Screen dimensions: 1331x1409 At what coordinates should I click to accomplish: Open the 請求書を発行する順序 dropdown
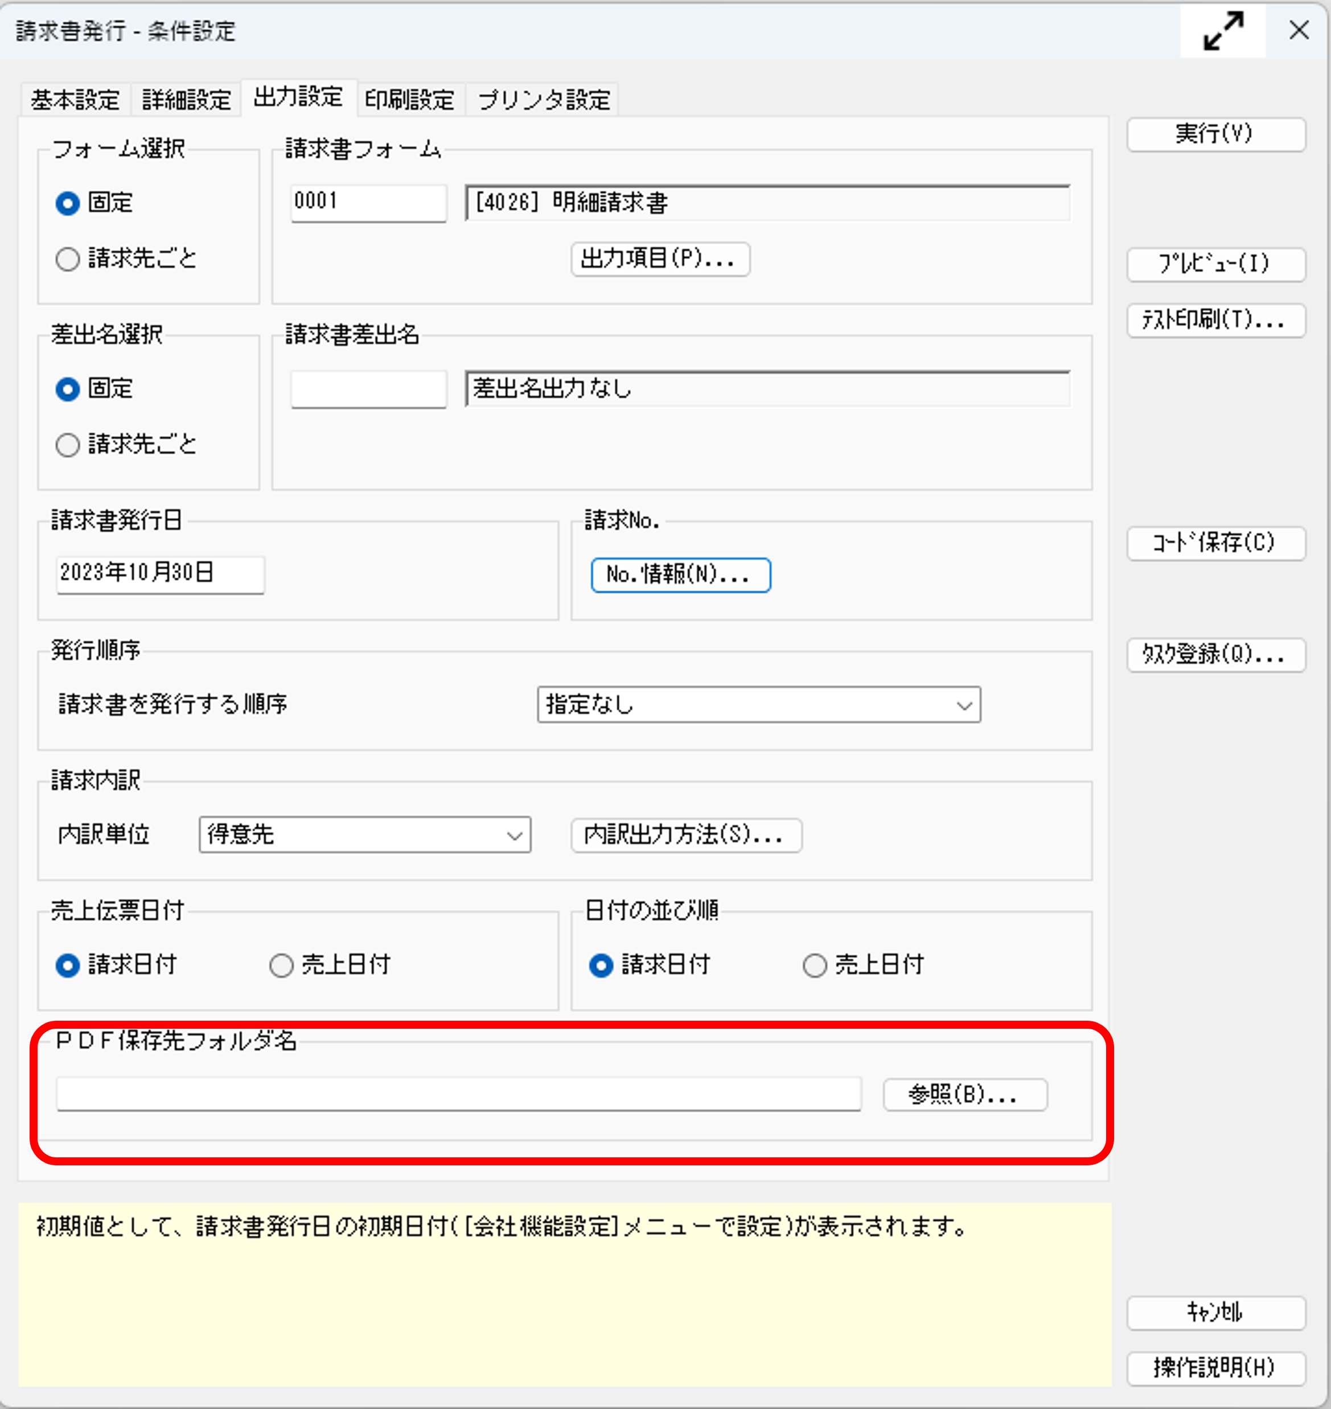click(759, 705)
